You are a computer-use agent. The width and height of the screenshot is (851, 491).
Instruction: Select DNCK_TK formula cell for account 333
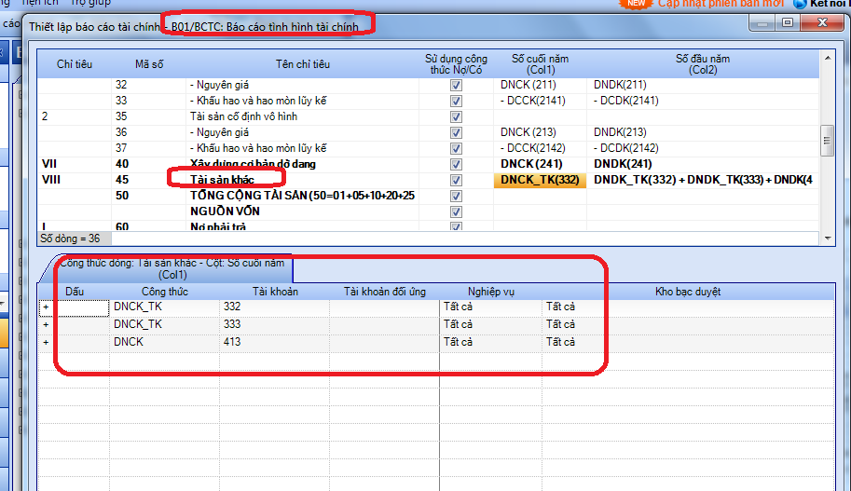pyautogui.click(x=164, y=324)
